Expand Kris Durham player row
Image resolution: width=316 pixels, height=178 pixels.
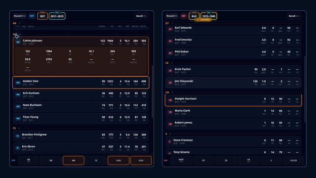tap(81, 94)
